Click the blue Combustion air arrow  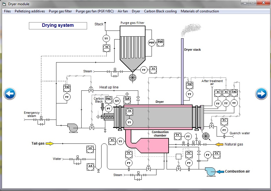point(220,172)
